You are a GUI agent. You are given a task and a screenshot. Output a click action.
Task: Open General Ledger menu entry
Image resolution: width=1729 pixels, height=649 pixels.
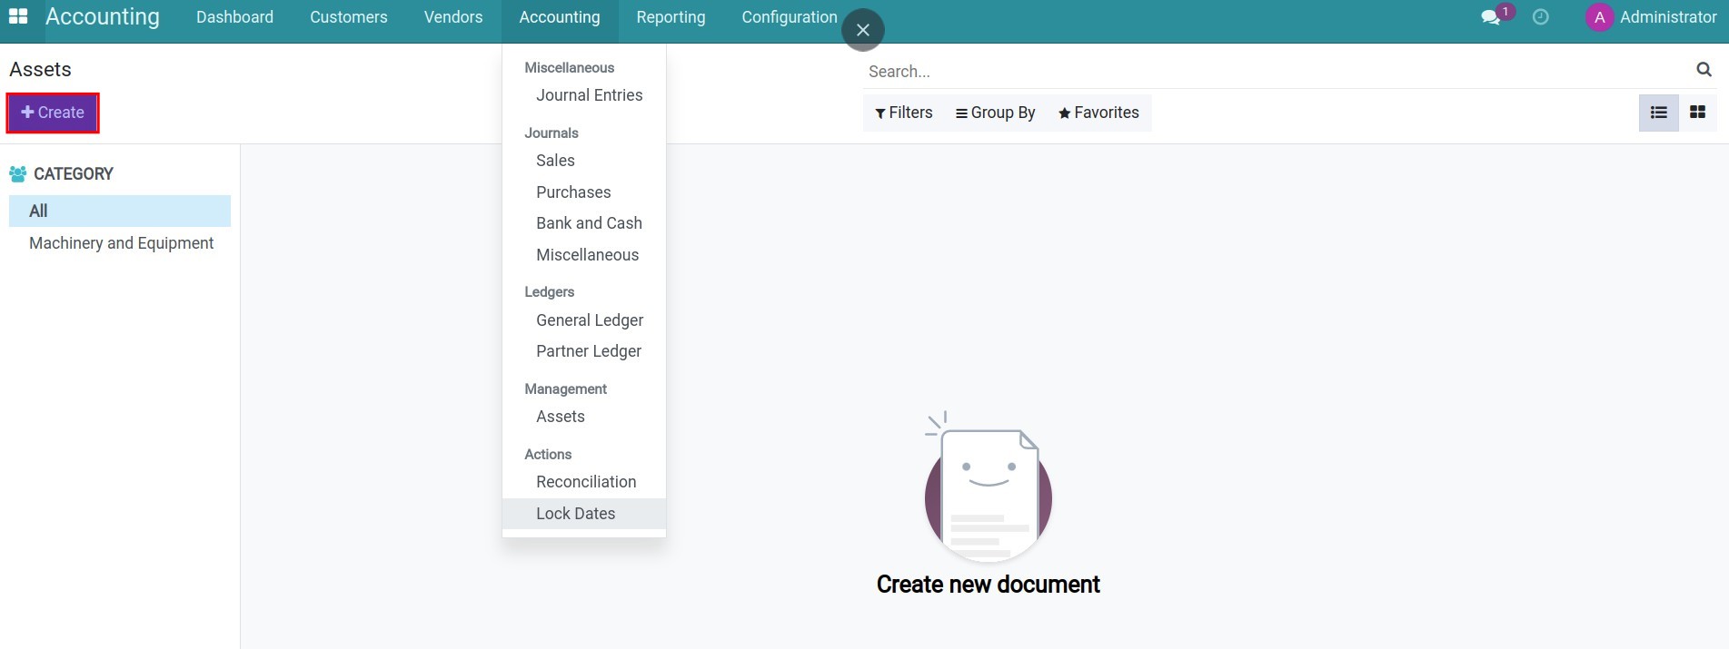tap(589, 320)
